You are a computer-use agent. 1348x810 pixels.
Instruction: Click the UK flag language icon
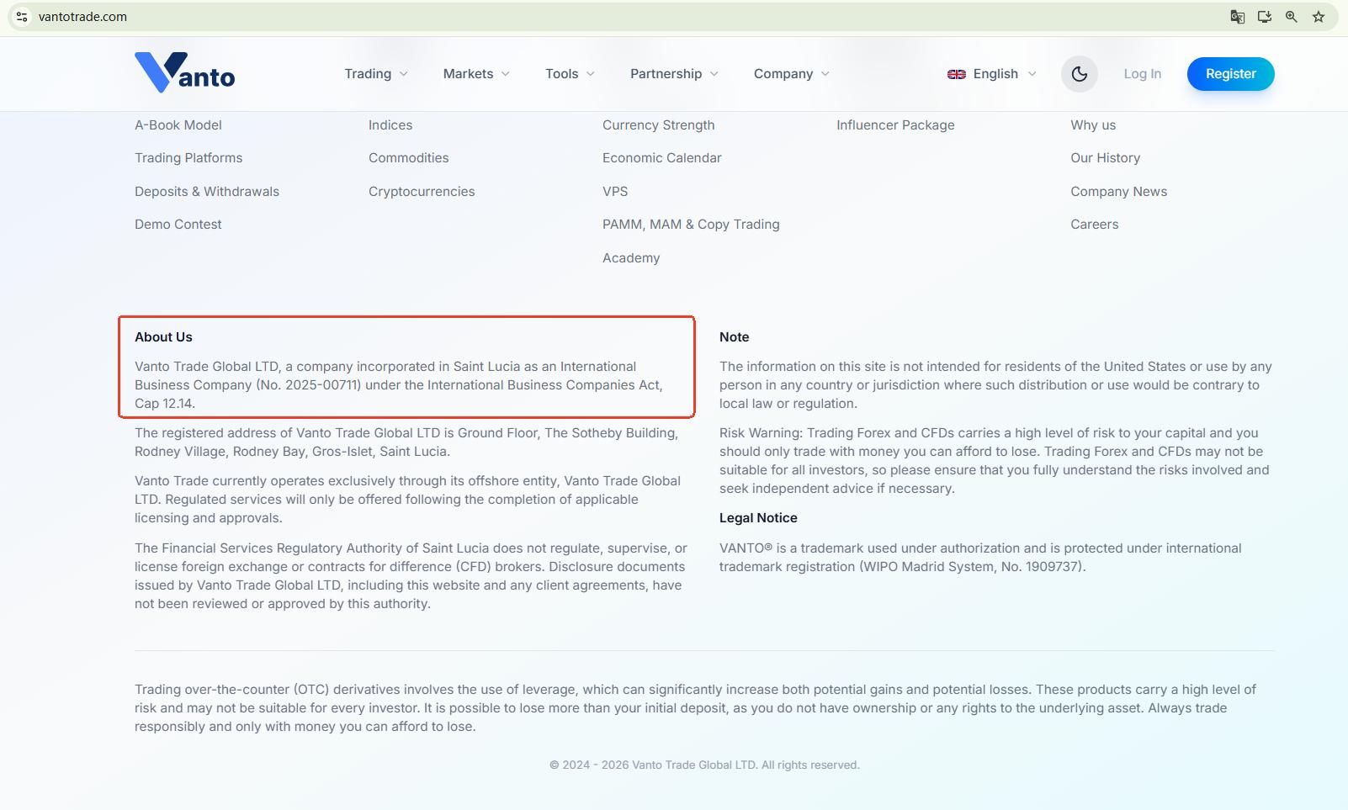(x=957, y=74)
